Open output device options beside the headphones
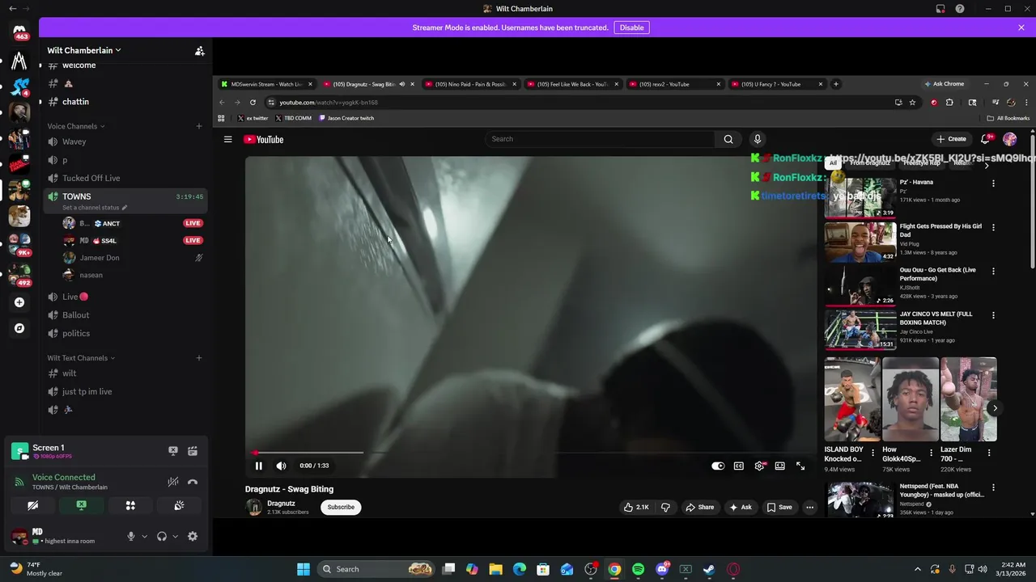This screenshot has height=582, width=1036. (x=175, y=536)
